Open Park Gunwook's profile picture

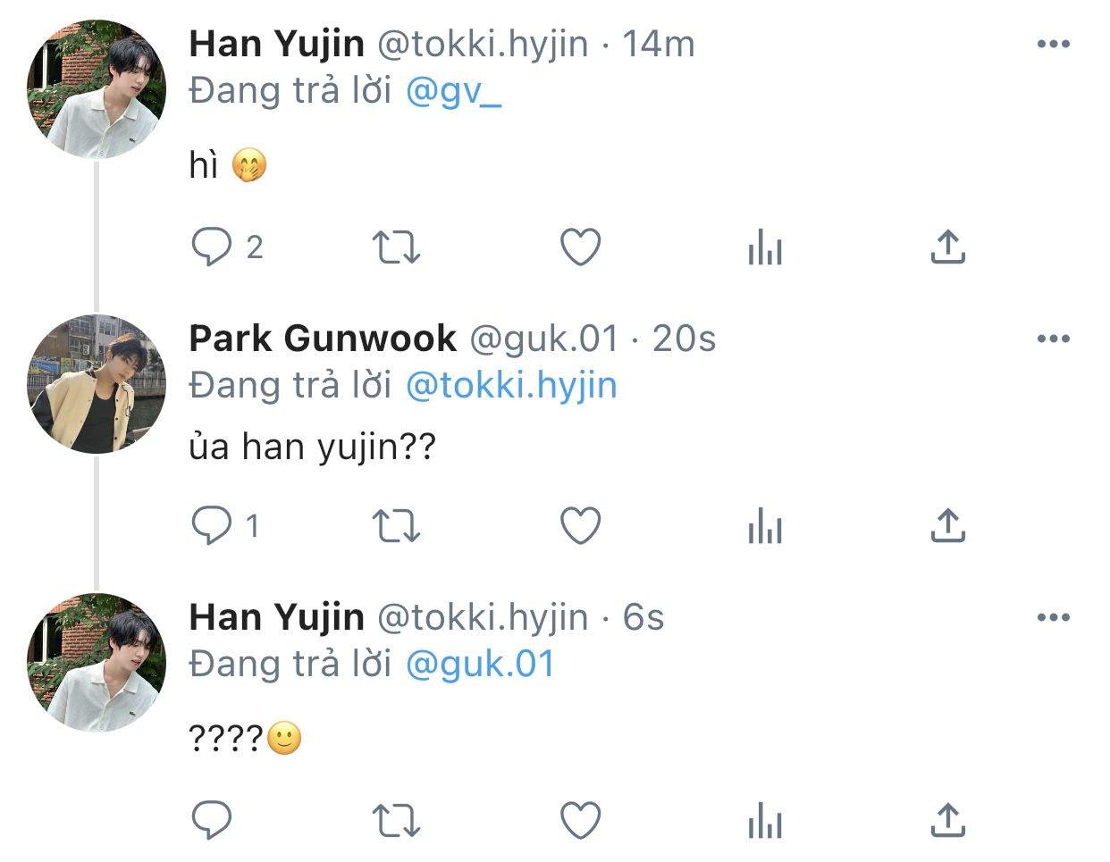(97, 384)
